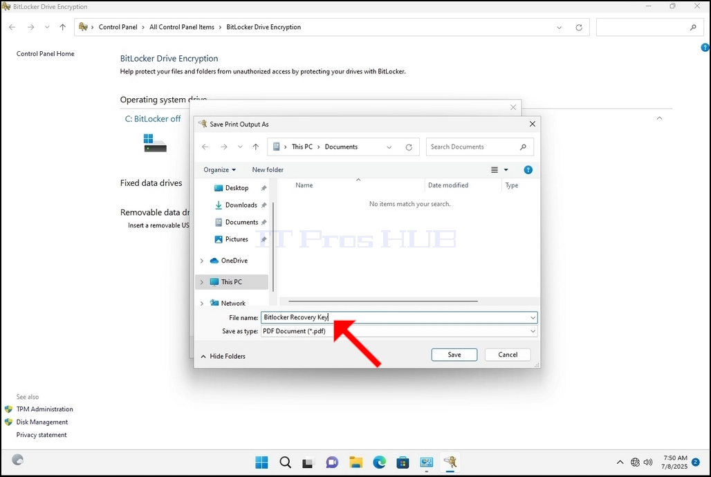Select Downloads in the navigation pane
The height and width of the screenshot is (477, 711).
pos(241,205)
